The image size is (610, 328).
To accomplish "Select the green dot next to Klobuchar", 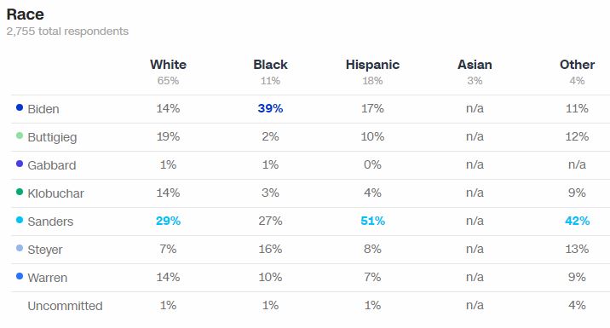I will pyautogui.click(x=20, y=192).
